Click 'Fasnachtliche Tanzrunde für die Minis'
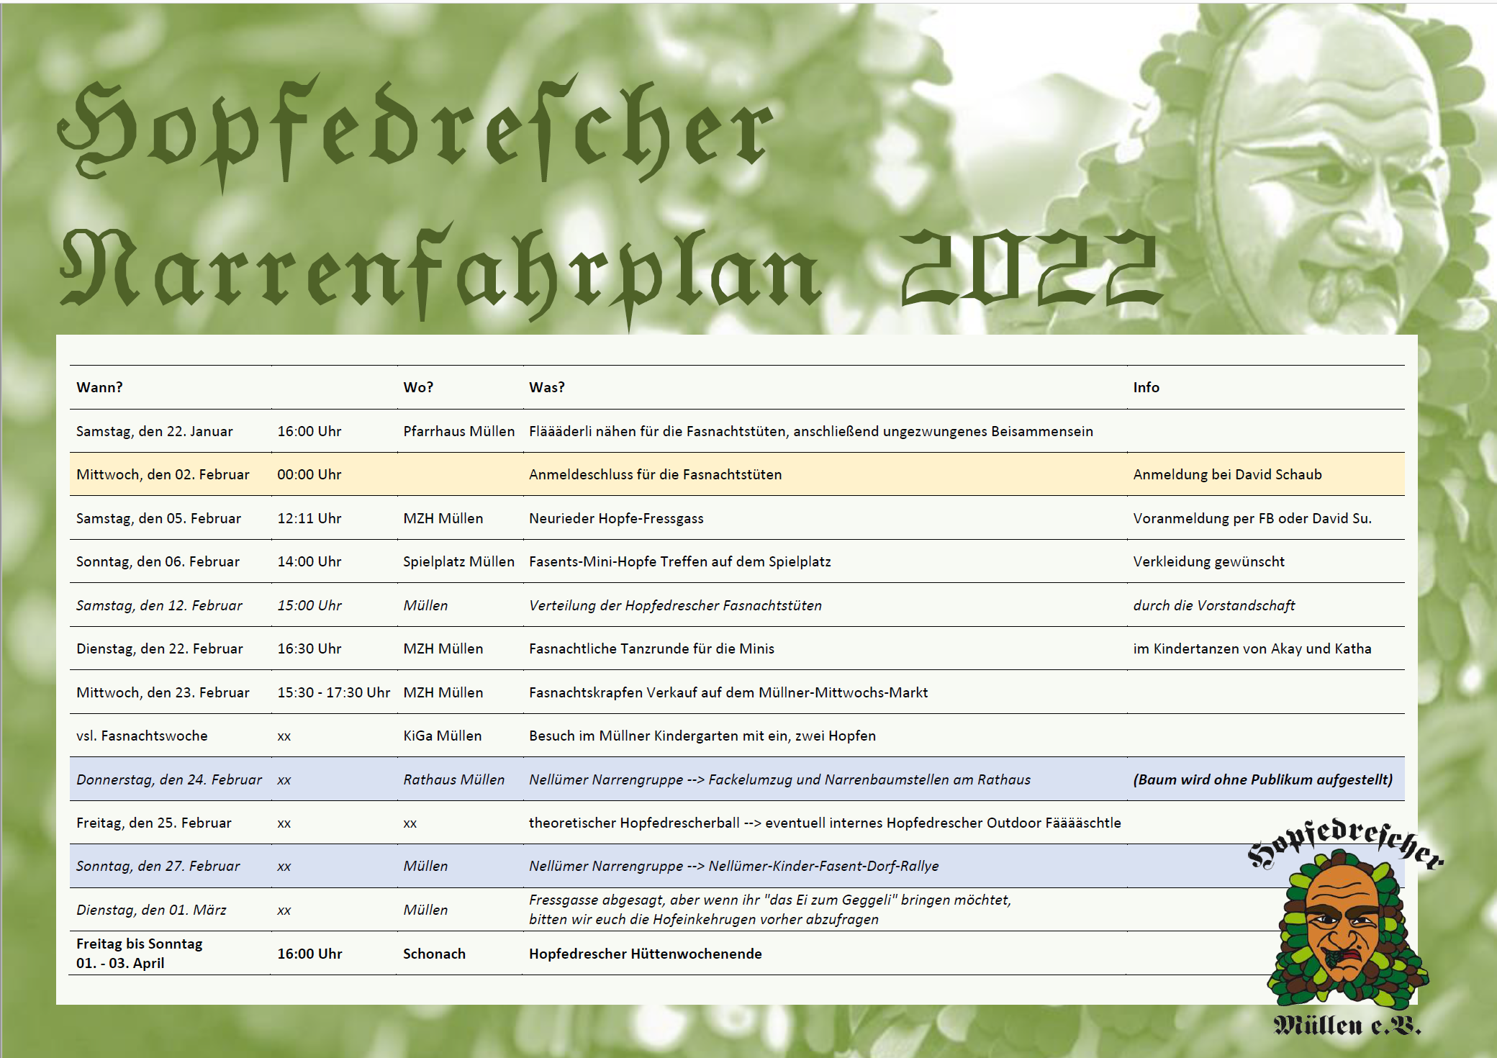This screenshot has width=1497, height=1058. 651,648
